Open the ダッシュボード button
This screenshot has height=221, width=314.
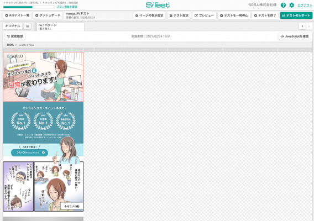(x=48, y=15)
